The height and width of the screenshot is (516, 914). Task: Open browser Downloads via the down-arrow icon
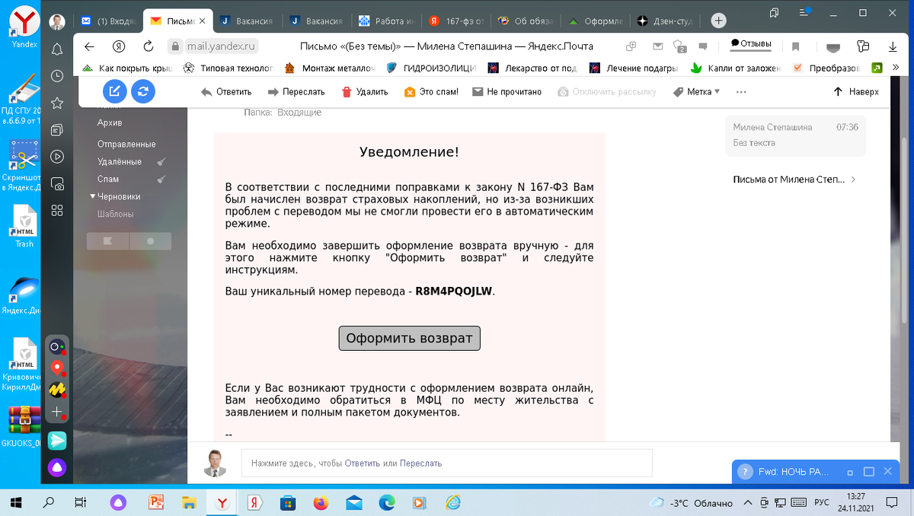tap(891, 46)
